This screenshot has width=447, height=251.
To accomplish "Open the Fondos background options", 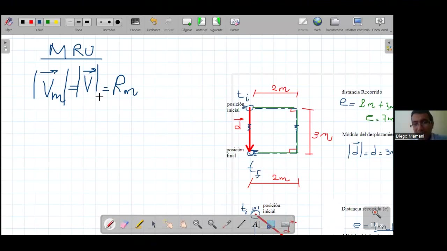I will pos(135,24).
